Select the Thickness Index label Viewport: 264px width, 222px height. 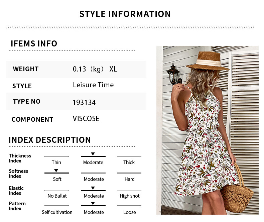click(x=20, y=158)
